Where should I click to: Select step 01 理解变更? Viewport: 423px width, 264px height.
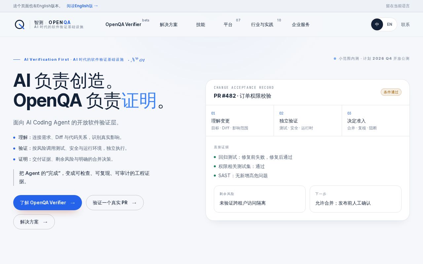[x=240, y=121]
